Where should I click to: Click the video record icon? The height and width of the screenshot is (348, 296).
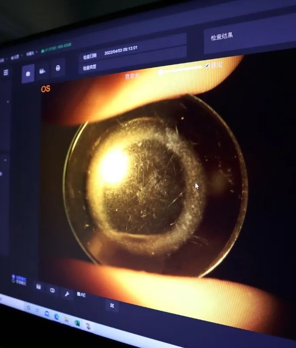(x=42, y=71)
